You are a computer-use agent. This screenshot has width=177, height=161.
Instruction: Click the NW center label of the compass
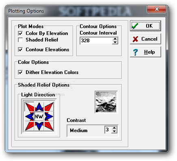(x=39, y=116)
